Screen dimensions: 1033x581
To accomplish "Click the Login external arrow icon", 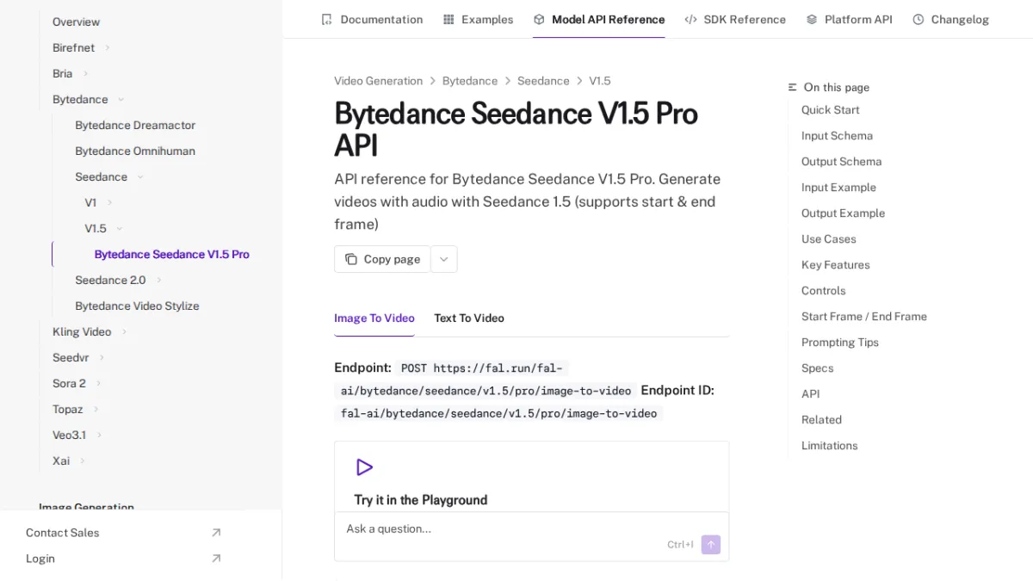I will coord(216,559).
